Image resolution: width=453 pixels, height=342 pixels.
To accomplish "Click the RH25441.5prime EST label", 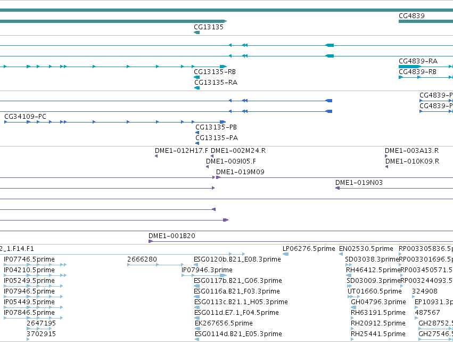I will click(x=378, y=334).
